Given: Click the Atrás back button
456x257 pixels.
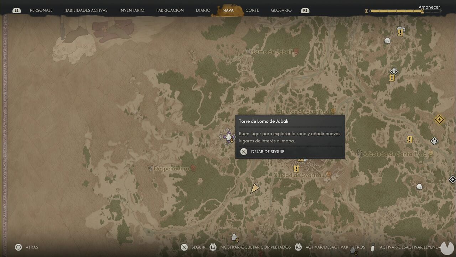Looking at the screenshot, I should pos(27,247).
